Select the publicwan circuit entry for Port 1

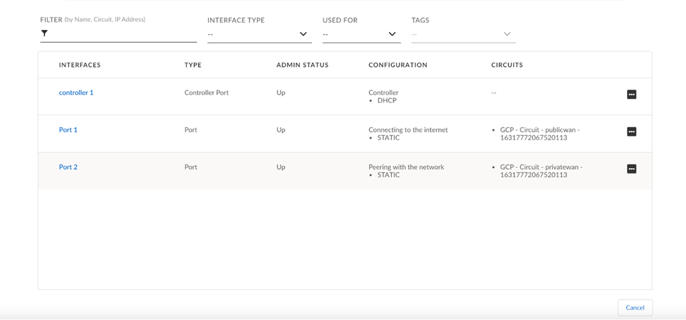tap(539, 134)
